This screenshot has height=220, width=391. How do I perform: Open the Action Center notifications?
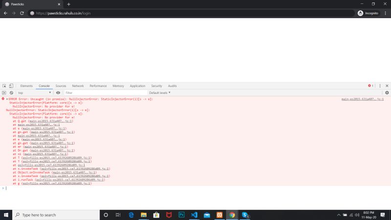tap(383, 215)
